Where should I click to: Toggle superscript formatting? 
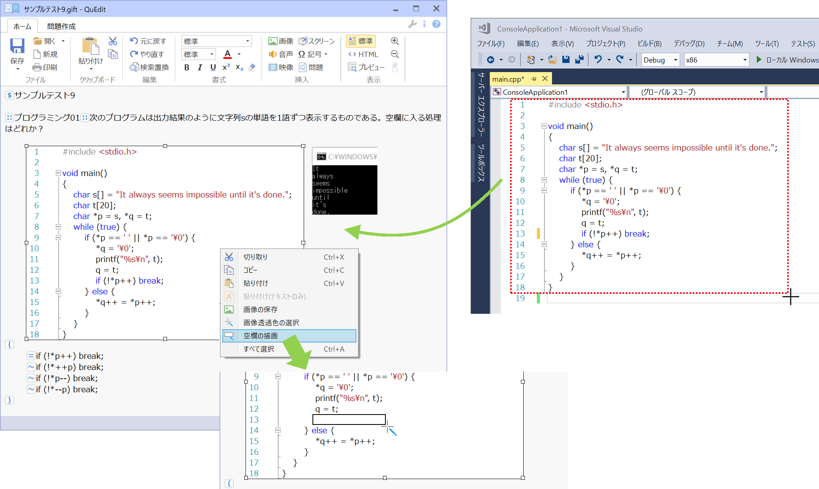[x=226, y=67]
